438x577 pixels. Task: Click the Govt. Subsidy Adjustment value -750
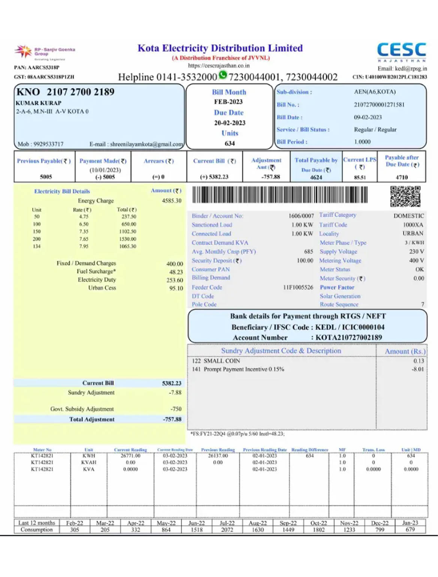pyautogui.click(x=176, y=409)
